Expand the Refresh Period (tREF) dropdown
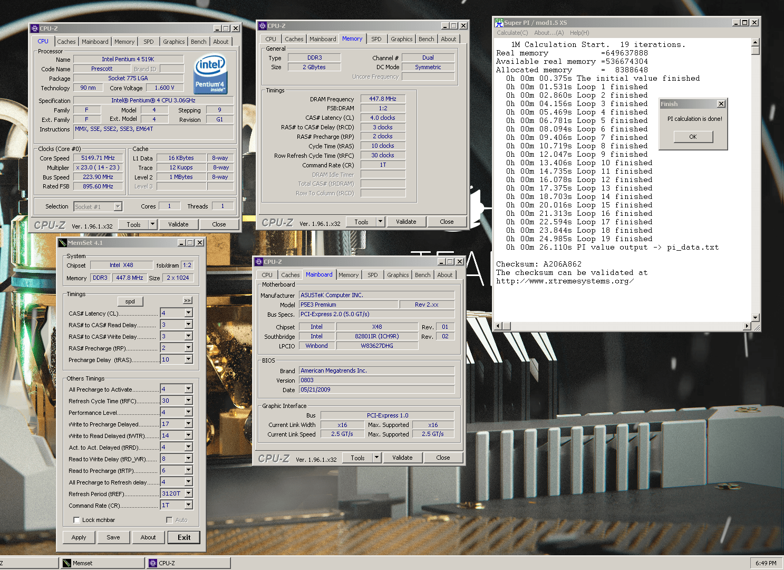 pyautogui.click(x=188, y=493)
